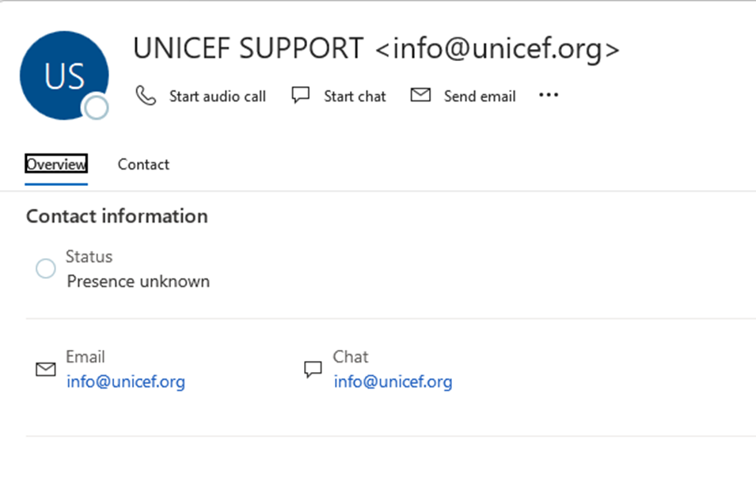Open chat link info@unicef.org under Chat
Screen dimensions: 756x490
coord(393,382)
